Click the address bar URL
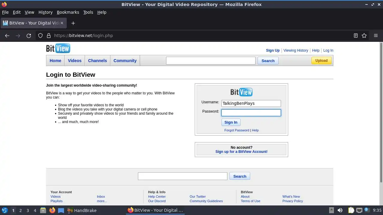The image size is (383, 215). point(83,36)
